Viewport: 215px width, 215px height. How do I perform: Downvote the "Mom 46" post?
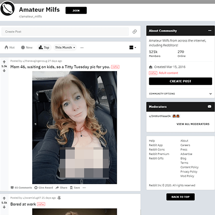coord(4,71)
